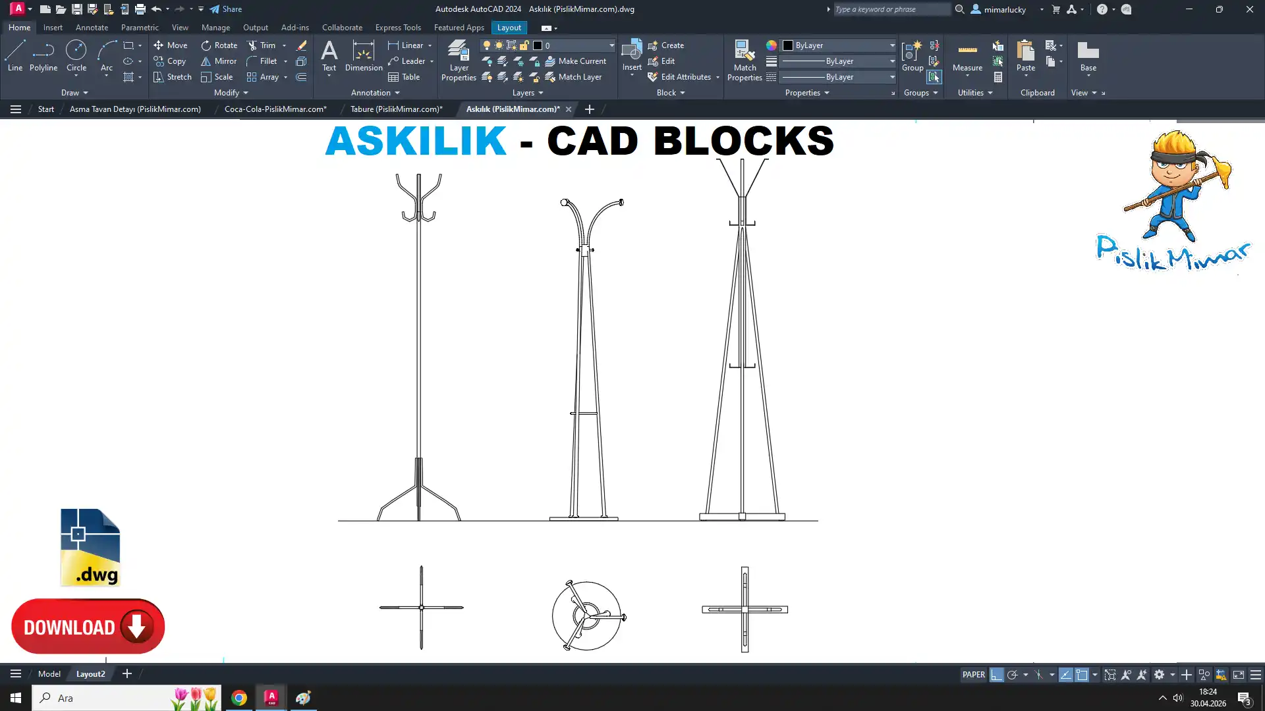Open the Annotate ribbon tab

pos(92,28)
